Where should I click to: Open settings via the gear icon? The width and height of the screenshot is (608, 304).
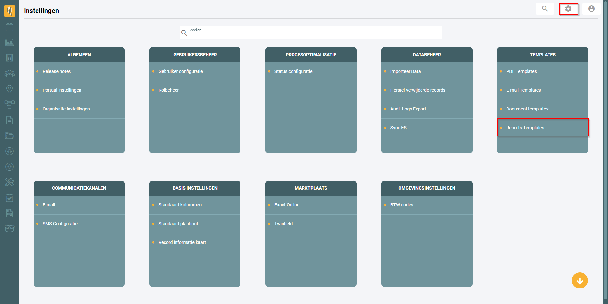click(x=568, y=9)
